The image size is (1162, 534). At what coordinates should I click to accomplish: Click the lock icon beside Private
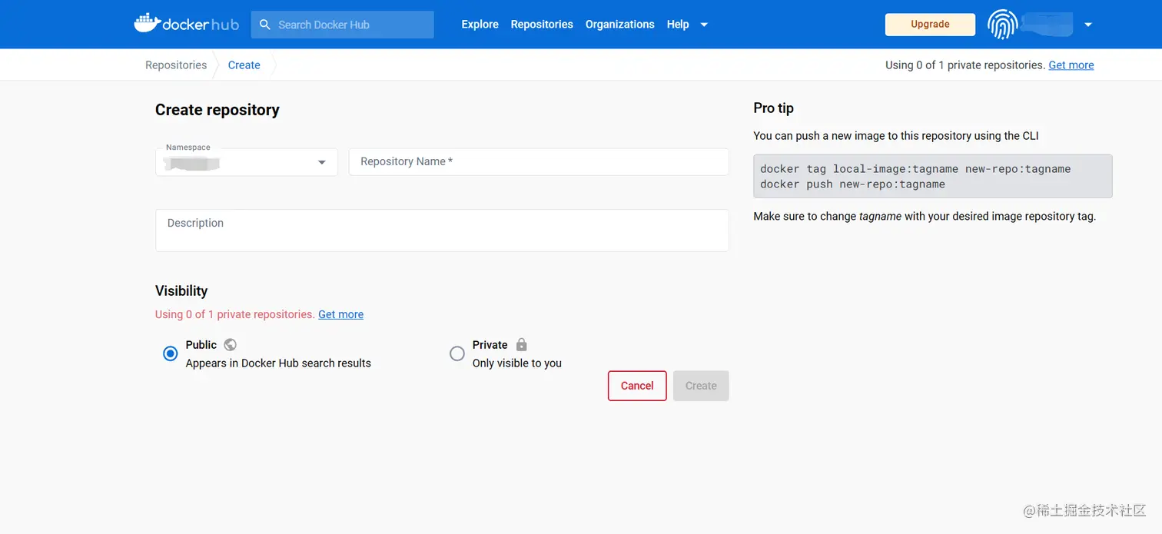tap(522, 345)
